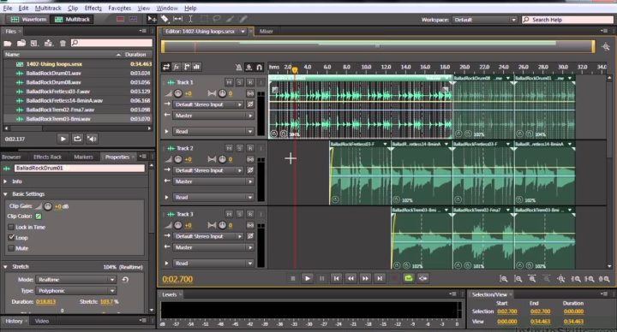Image resolution: width=617 pixels, height=332 pixels.
Task: Click Track 1 volume knob
Action: point(178,93)
